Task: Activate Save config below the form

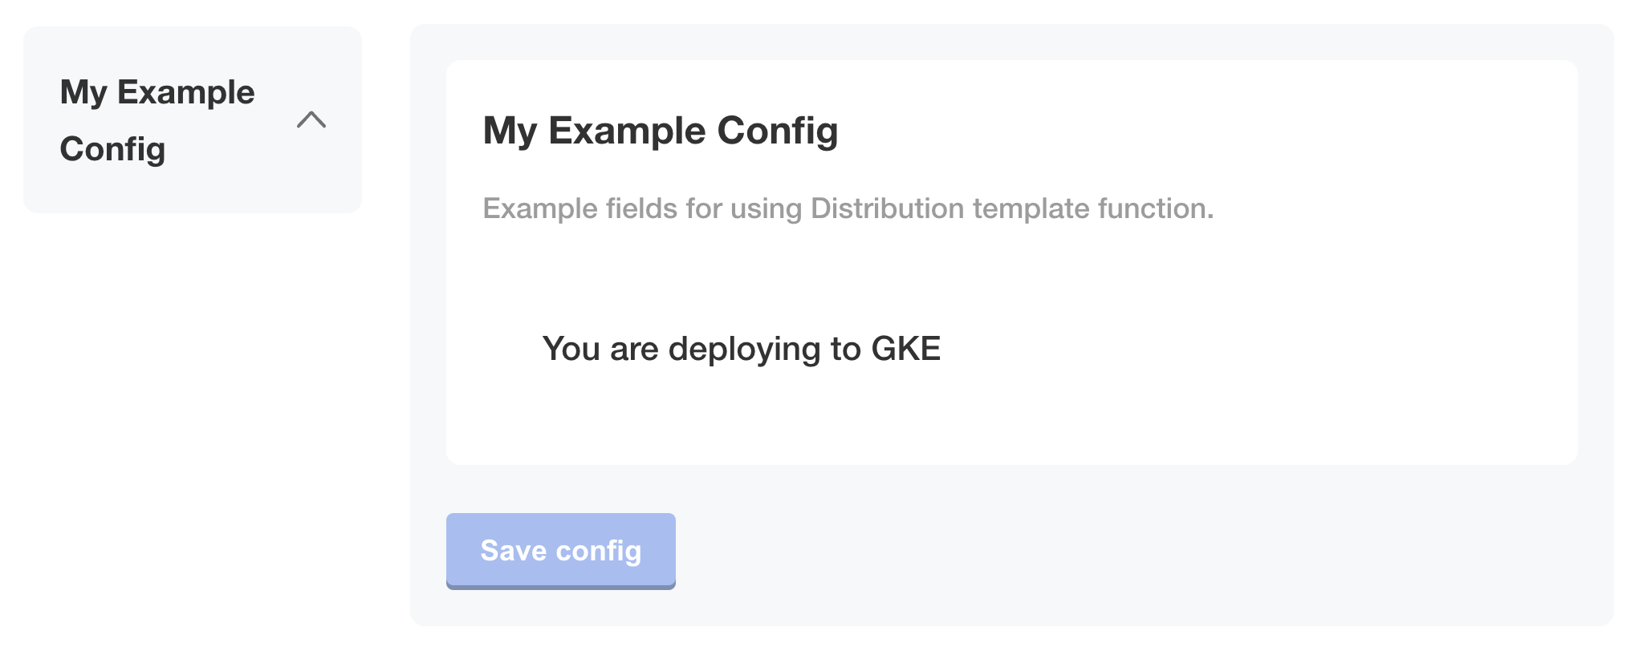Action: point(560,551)
